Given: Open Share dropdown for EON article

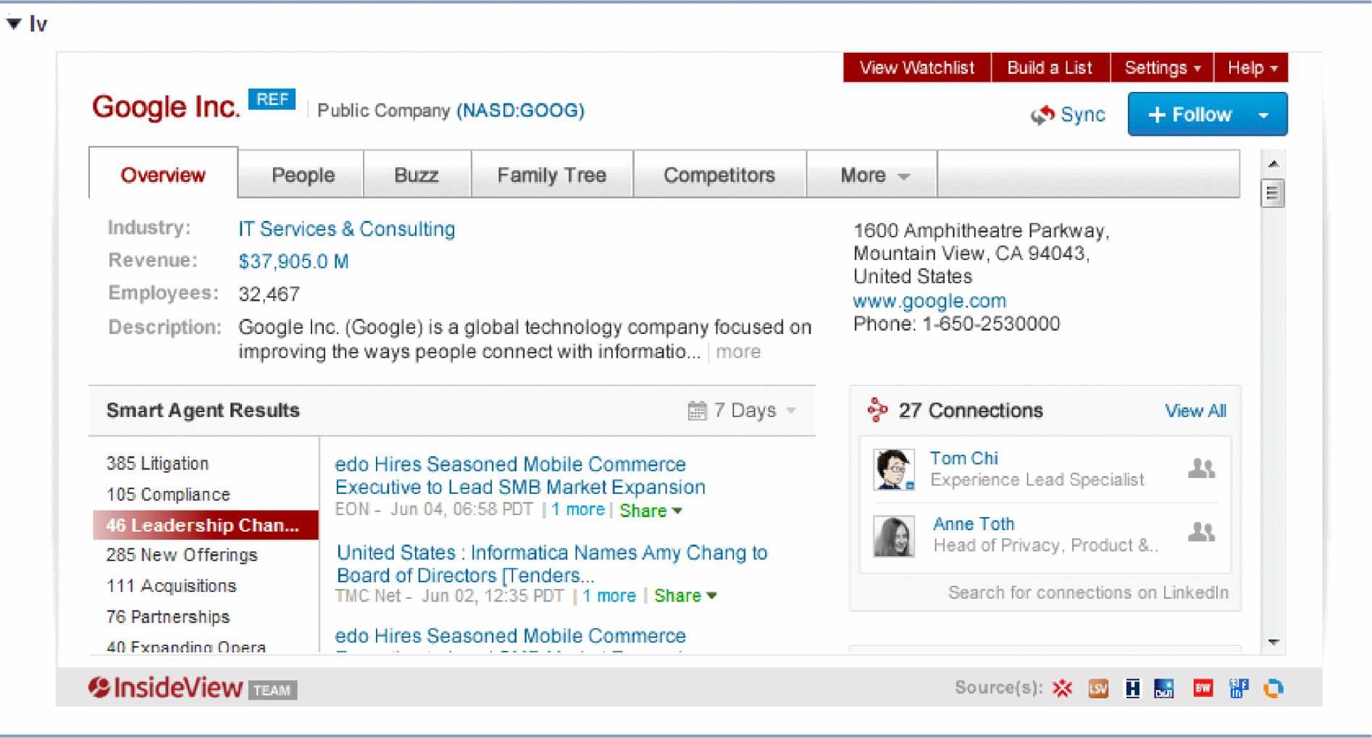Looking at the screenshot, I should pos(650,511).
